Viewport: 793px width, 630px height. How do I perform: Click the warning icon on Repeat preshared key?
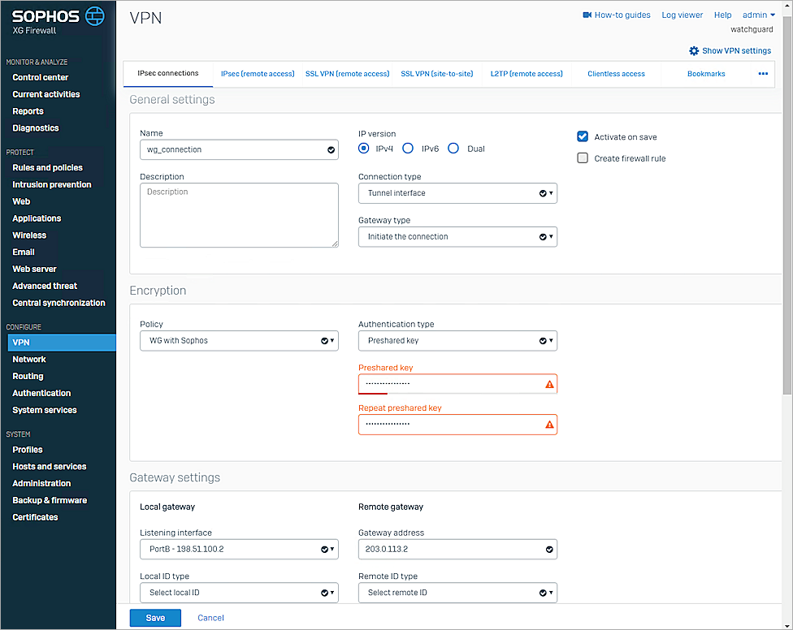pyautogui.click(x=548, y=423)
